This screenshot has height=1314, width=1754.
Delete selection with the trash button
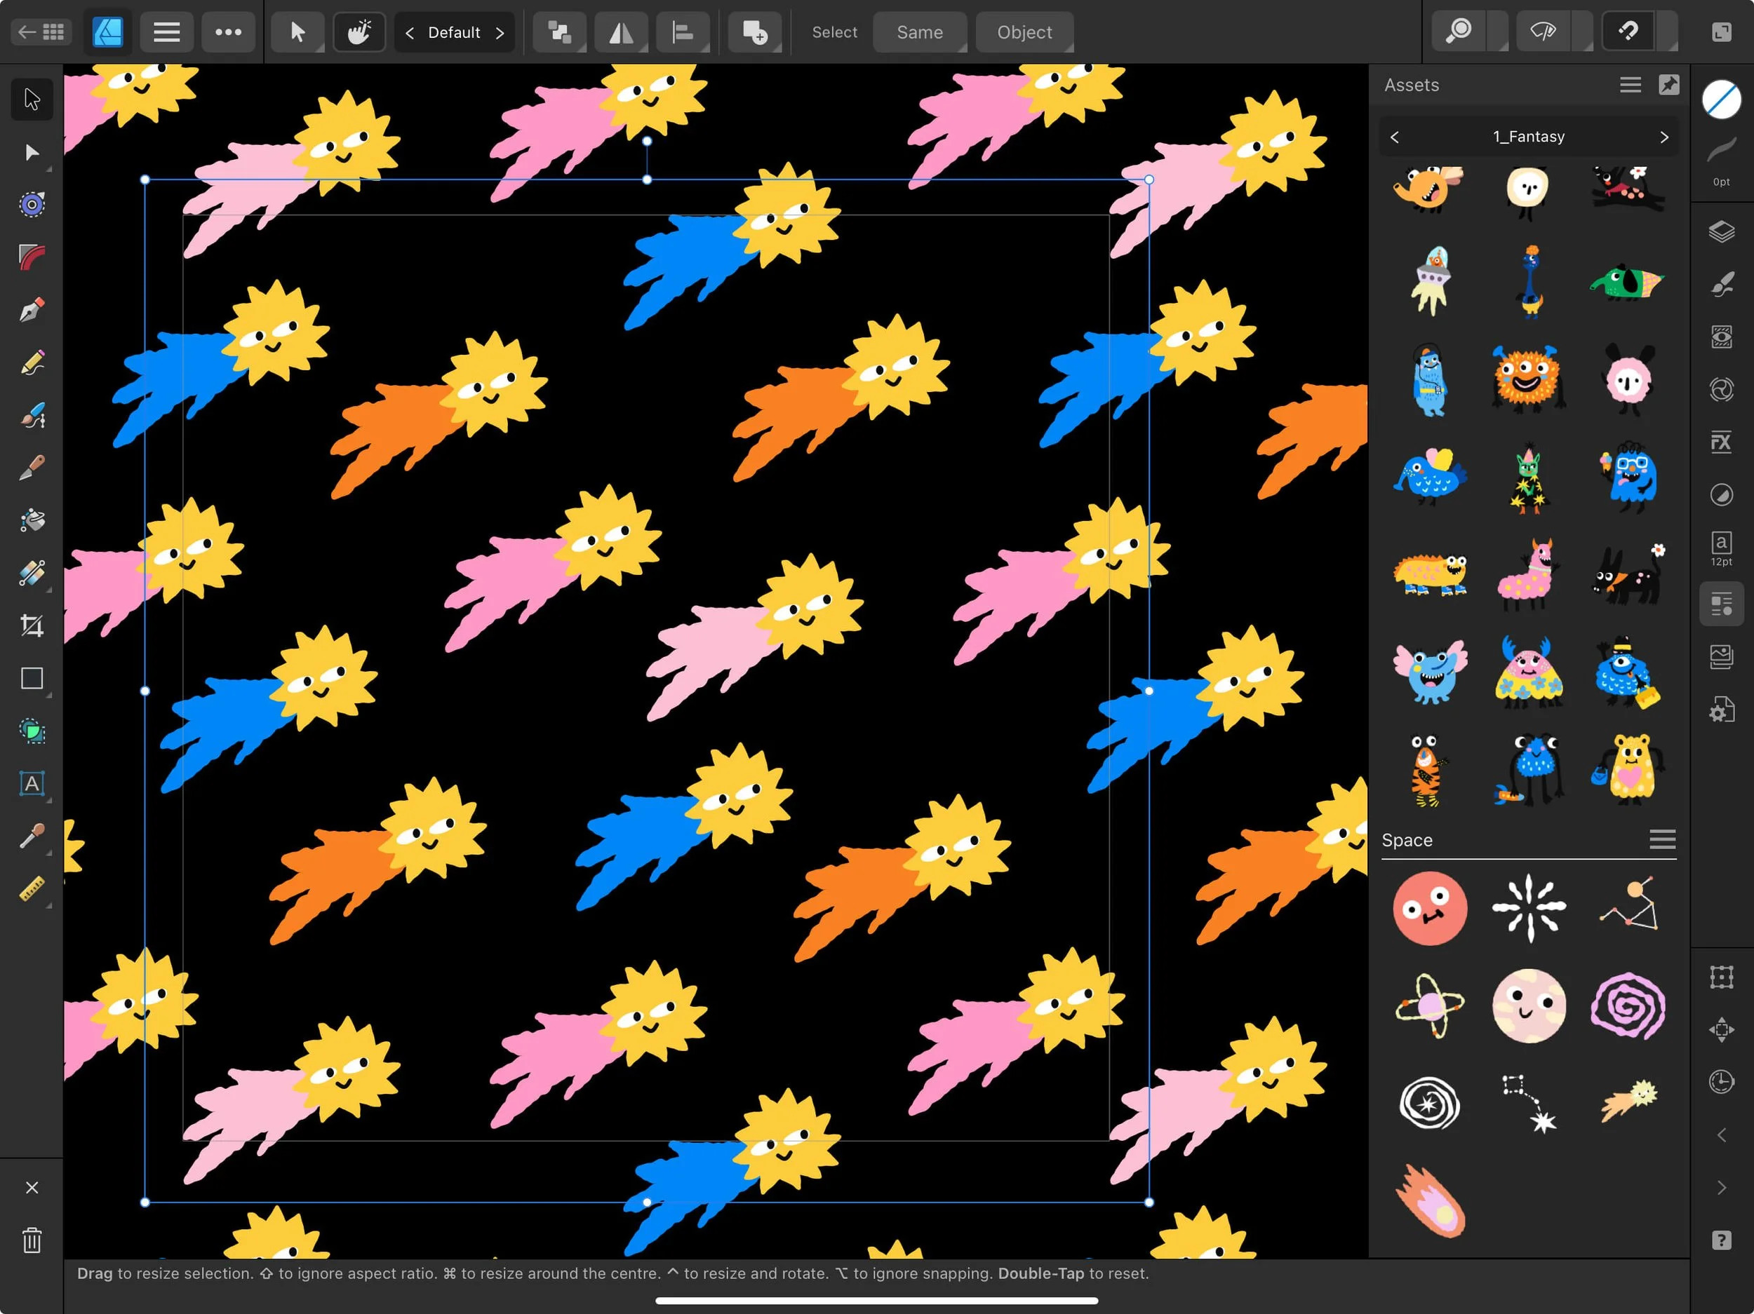pyautogui.click(x=32, y=1241)
